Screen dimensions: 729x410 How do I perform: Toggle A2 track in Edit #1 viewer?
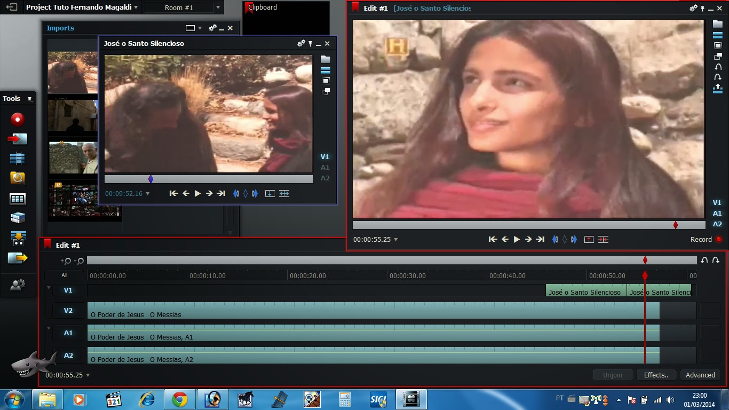click(717, 224)
